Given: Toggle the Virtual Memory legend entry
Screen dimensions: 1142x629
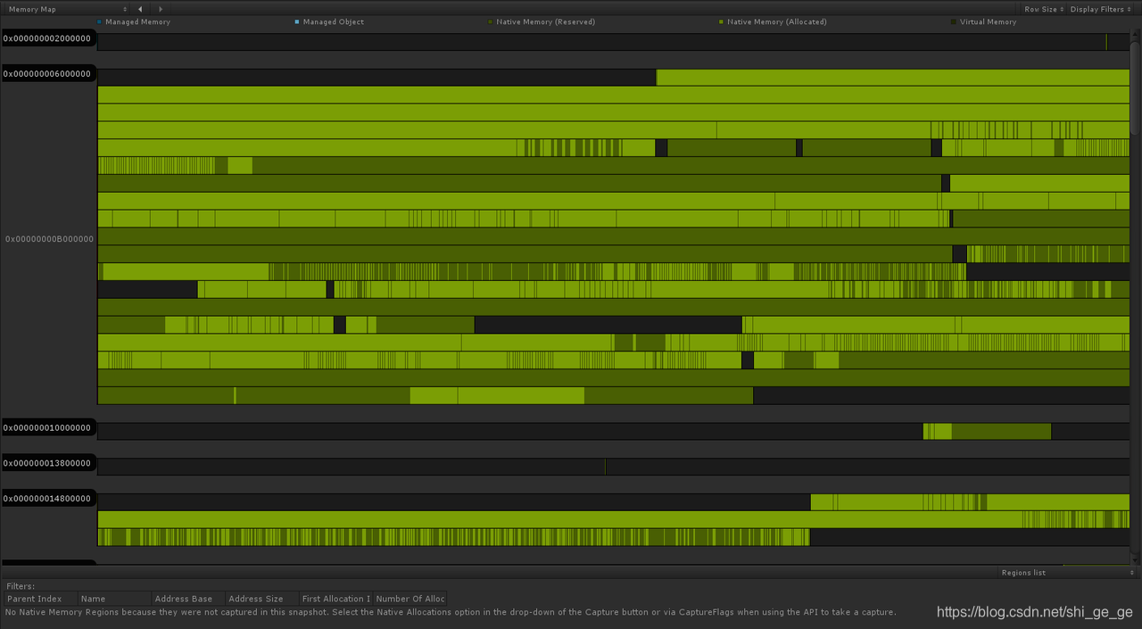Looking at the screenshot, I should coord(985,21).
